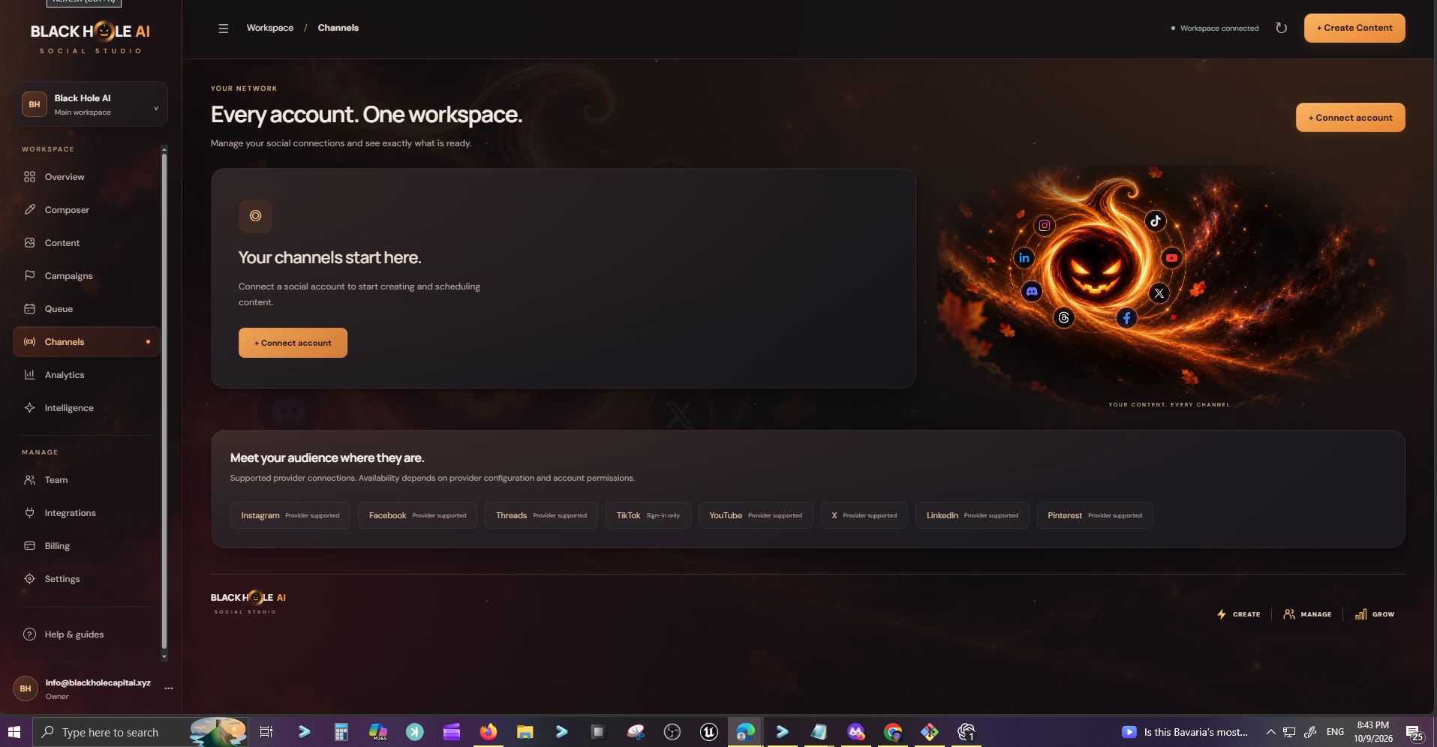Go to the Team management page

[86, 480]
